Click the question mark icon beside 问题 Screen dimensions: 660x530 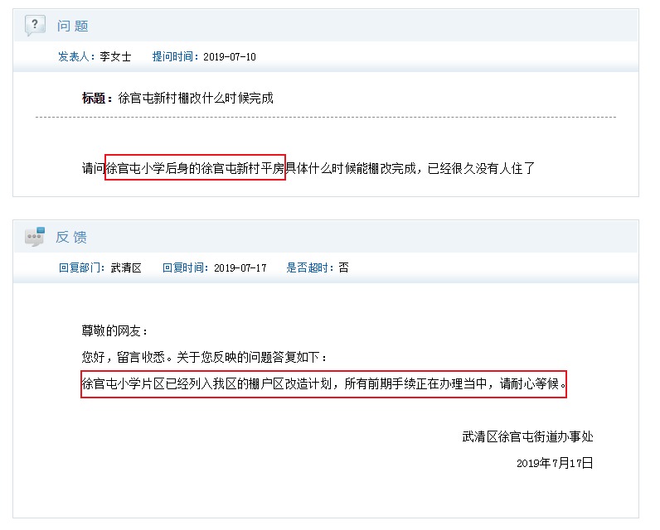click(x=35, y=26)
